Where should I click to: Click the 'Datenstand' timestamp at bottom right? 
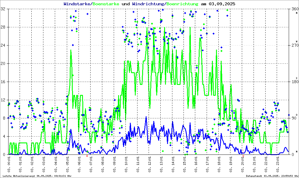[272, 176]
